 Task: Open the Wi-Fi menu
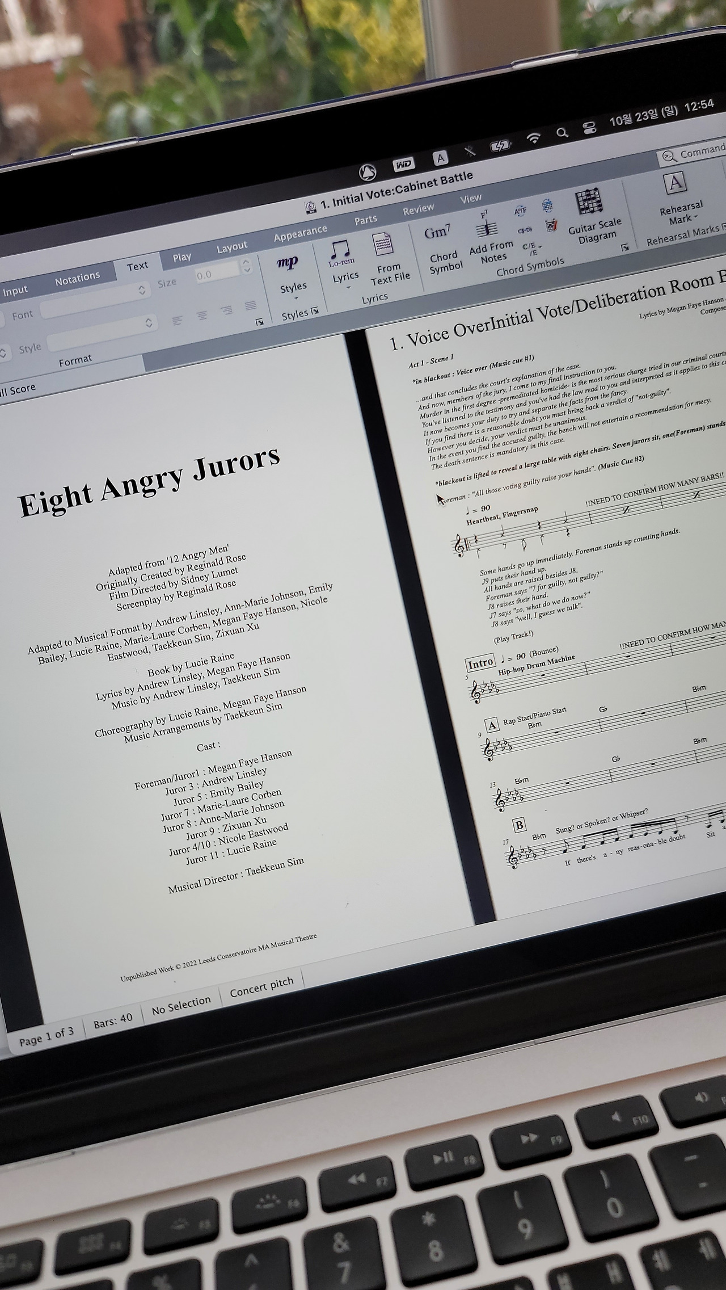pos(533,137)
